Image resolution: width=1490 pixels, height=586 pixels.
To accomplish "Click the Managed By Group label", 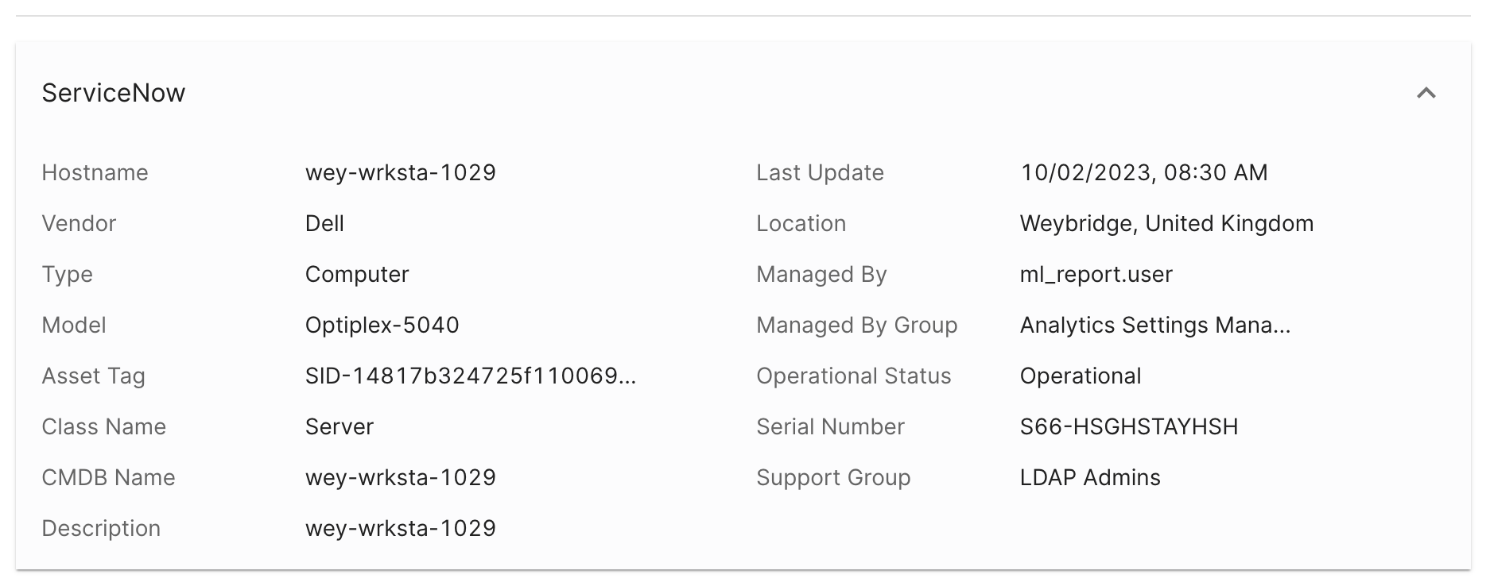I will 856,326.
